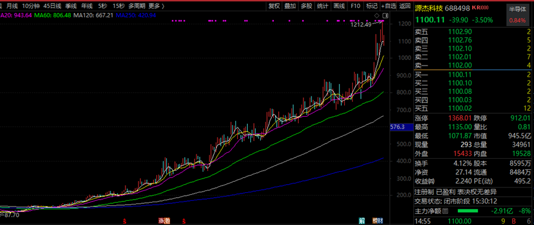Toggle 叠加 overlay option

tap(290, 6)
